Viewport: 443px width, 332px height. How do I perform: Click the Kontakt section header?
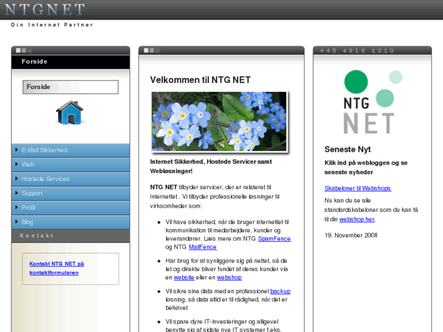tap(71, 236)
